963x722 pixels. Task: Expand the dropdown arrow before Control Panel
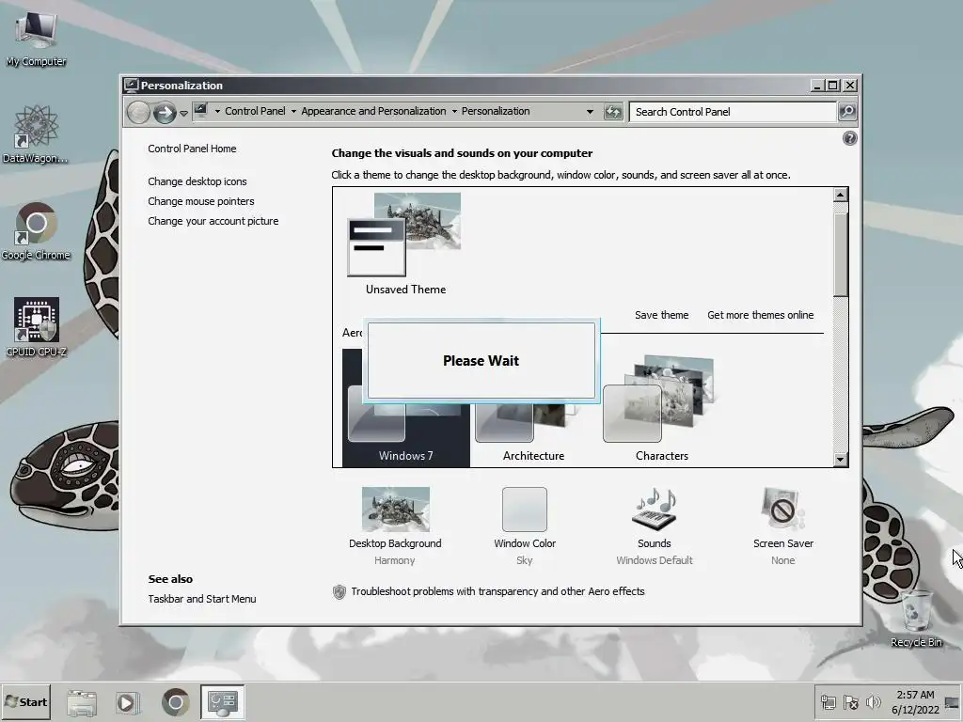217,112
